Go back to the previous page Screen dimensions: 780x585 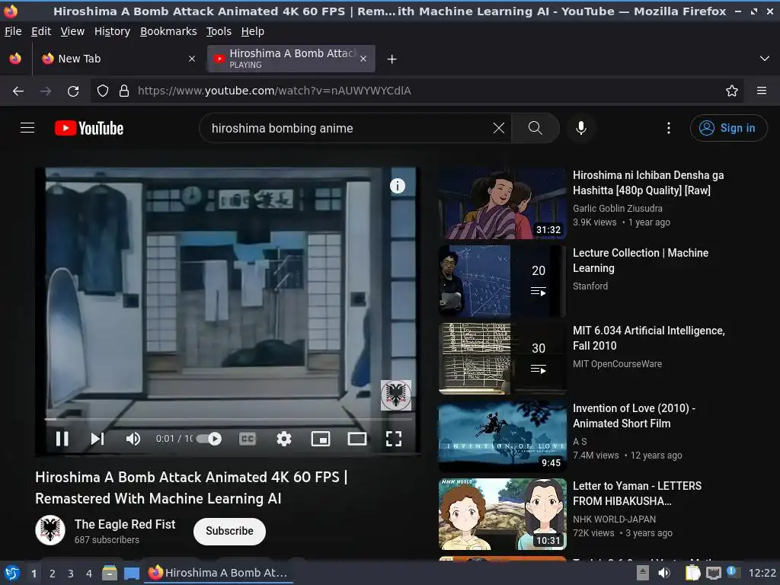tap(18, 91)
